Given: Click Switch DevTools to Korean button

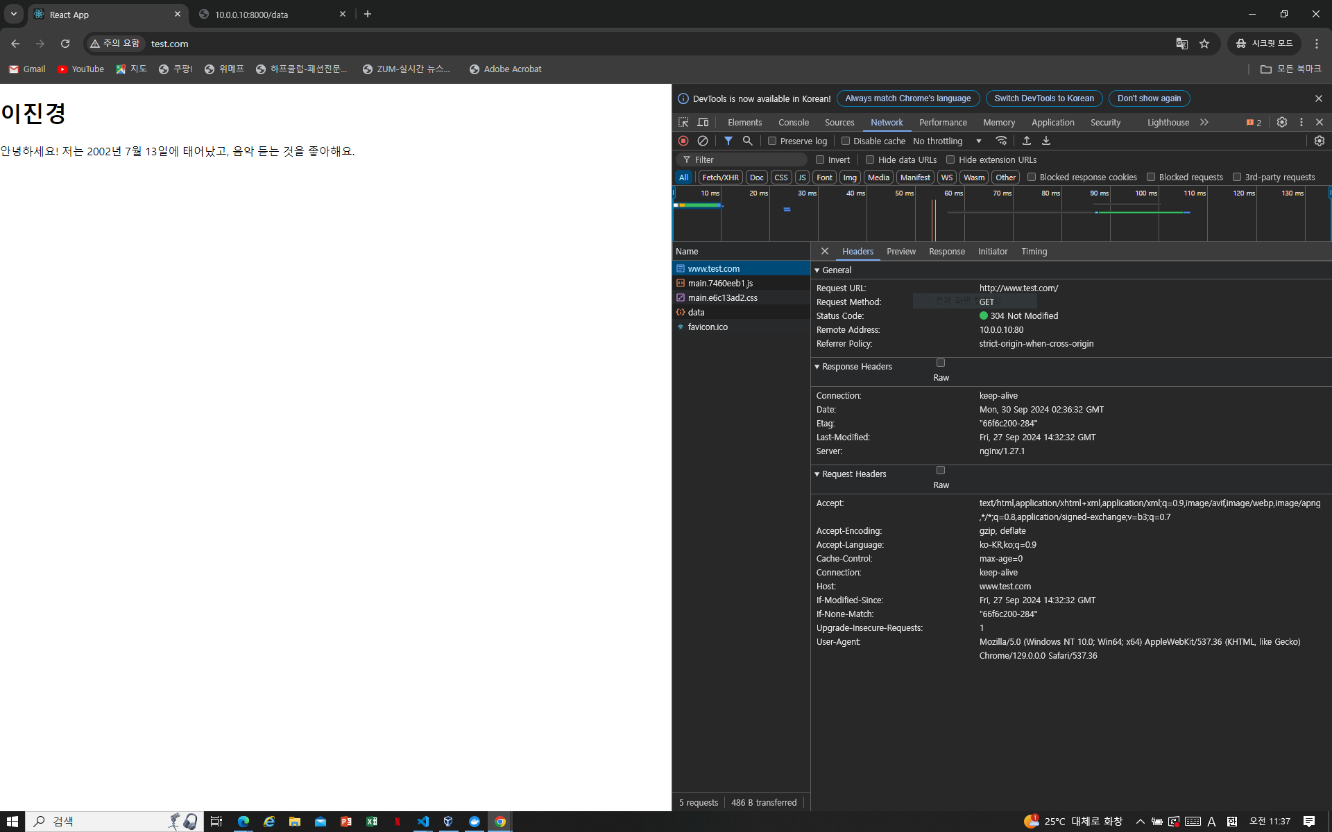Looking at the screenshot, I should coord(1043,98).
